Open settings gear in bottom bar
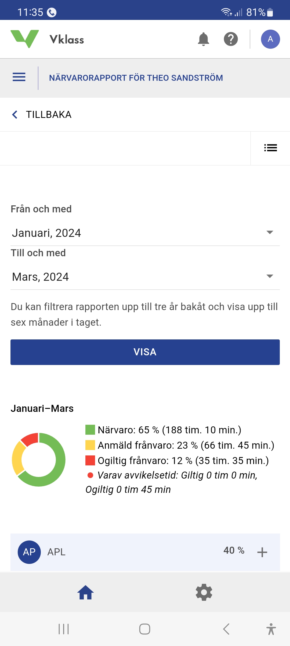The image size is (290, 646). tap(204, 592)
